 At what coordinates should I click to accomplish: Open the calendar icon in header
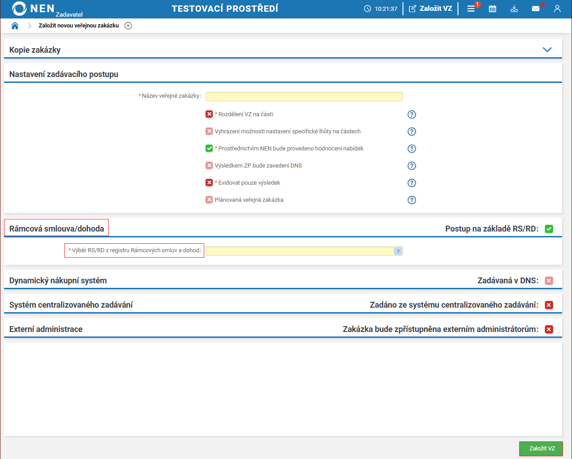[492, 9]
